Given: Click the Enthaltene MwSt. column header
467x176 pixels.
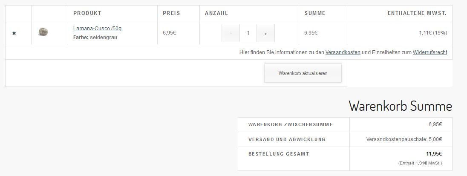Looking at the screenshot, I should click(x=417, y=13).
